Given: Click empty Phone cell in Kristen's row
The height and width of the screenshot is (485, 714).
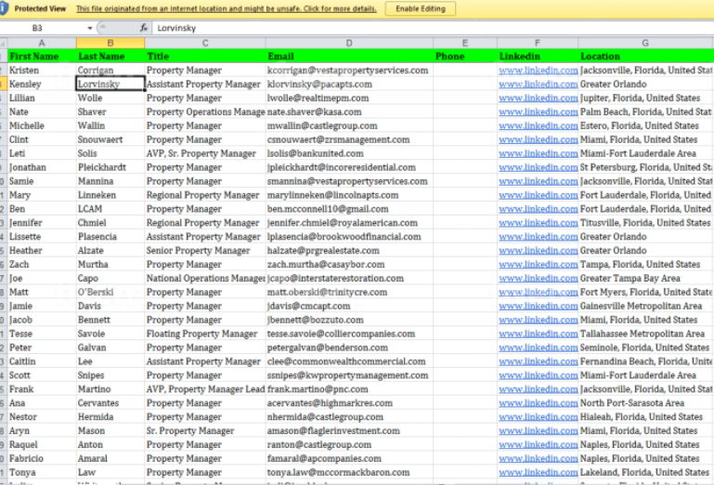Looking at the screenshot, I should click(x=465, y=71).
